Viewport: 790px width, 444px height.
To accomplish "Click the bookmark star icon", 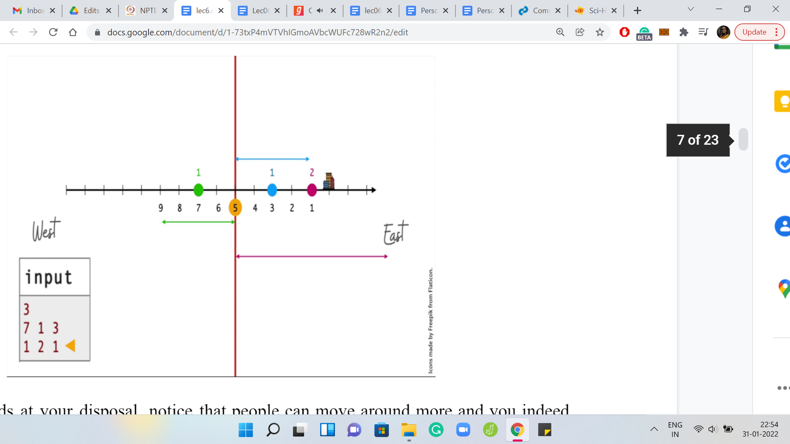I will [x=600, y=32].
